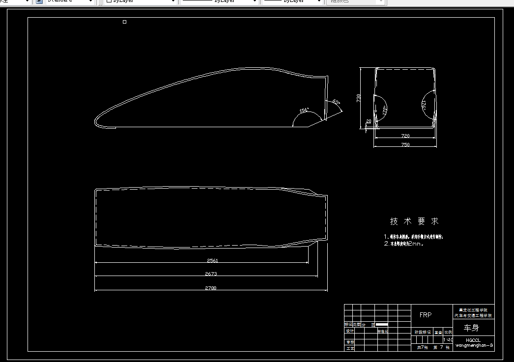Click the 标记 column header cell
This screenshot has height=362, width=514.
[x=348, y=324]
